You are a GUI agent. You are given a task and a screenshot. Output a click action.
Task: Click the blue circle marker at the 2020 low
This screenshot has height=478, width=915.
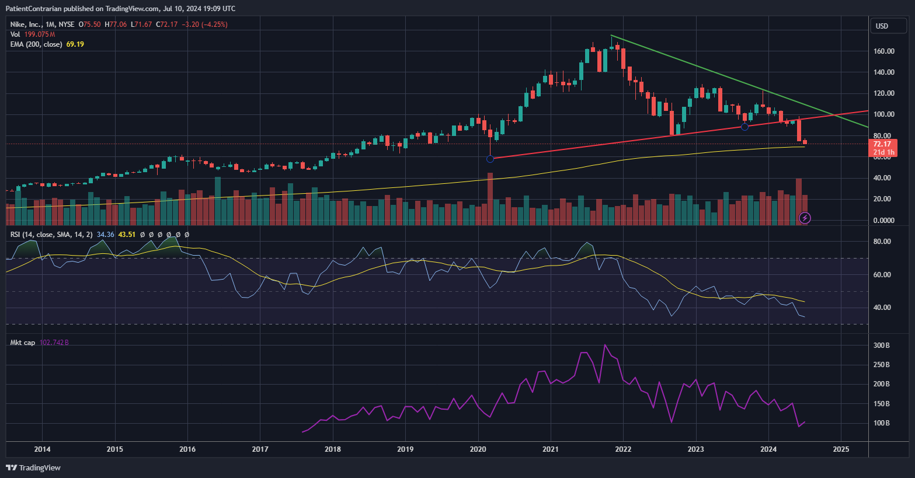coord(490,159)
